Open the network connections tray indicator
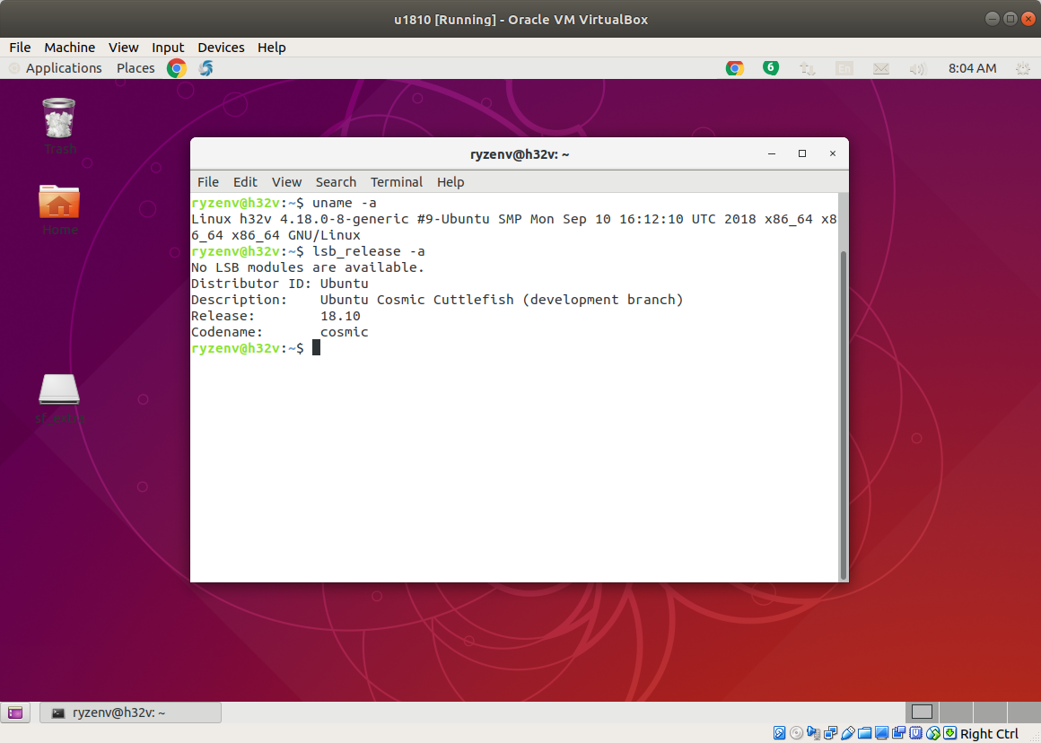 [808, 68]
